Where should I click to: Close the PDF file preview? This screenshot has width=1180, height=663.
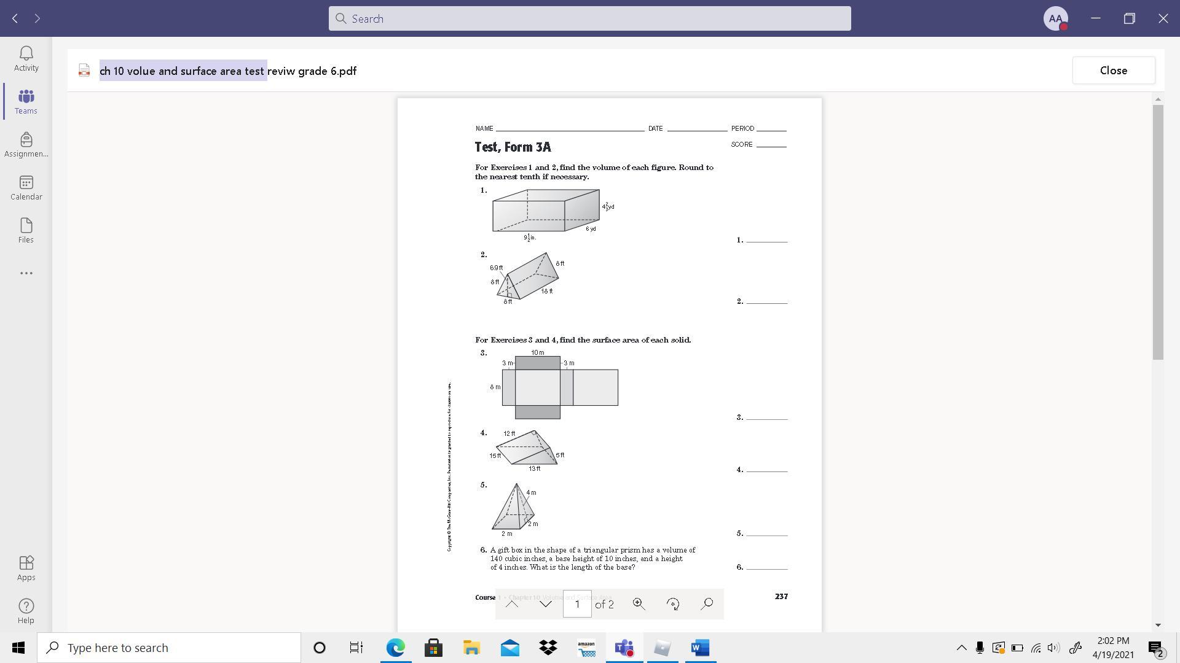[x=1113, y=71]
